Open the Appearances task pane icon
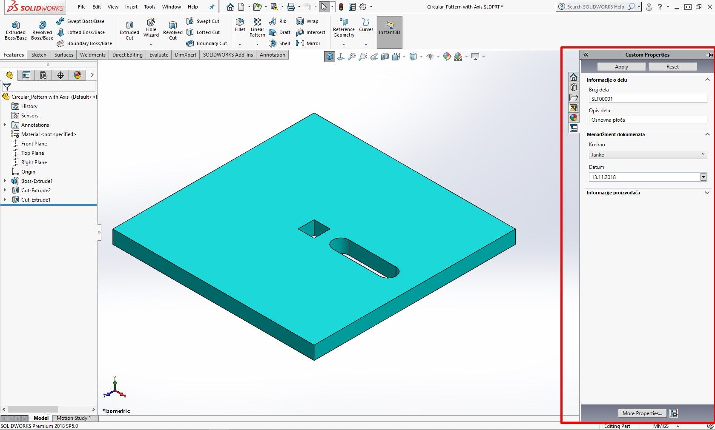This screenshot has height=430, width=715. (x=574, y=118)
